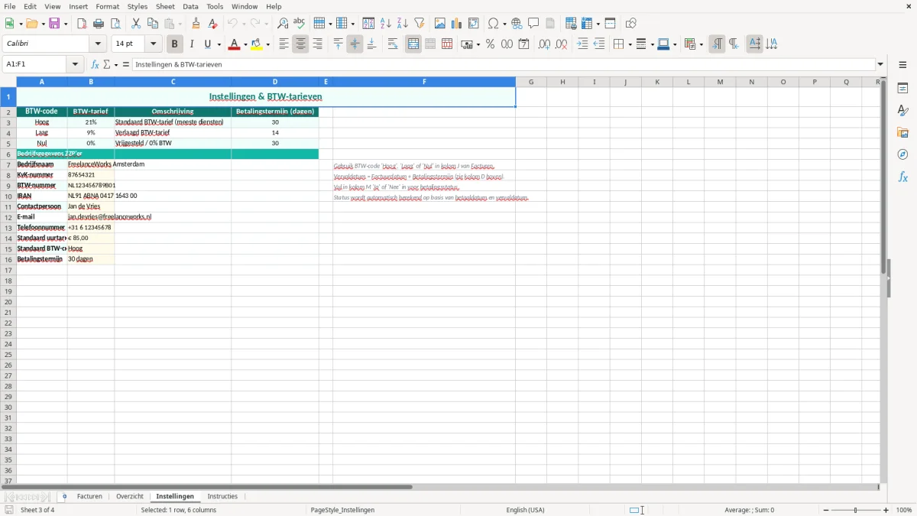
Task: Open conditional formatting dropdown arrow
Action: 701,44
